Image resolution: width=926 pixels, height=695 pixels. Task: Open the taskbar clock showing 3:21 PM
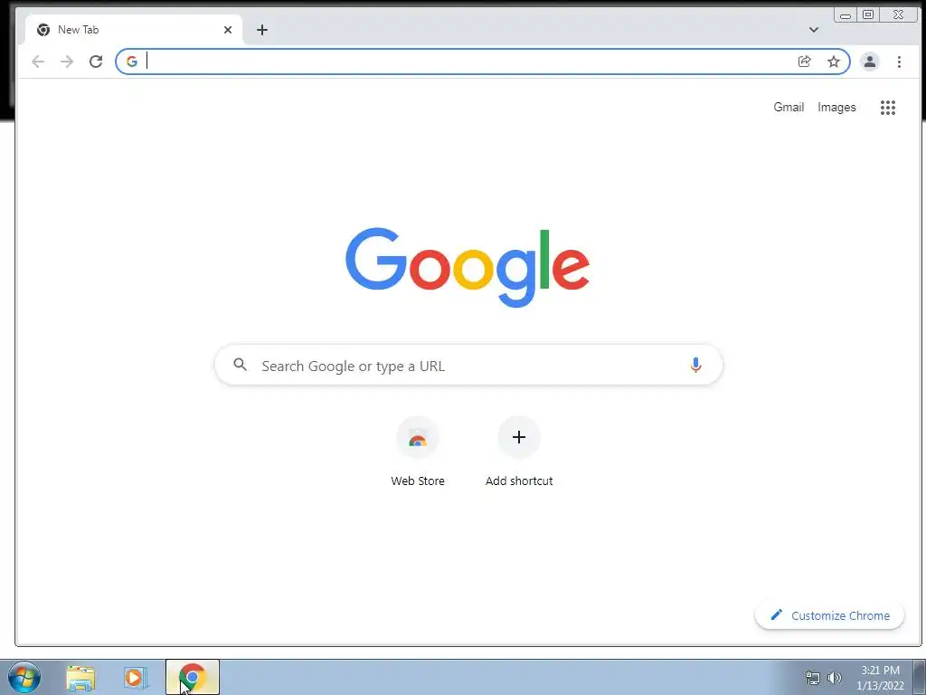click(880, 678)
